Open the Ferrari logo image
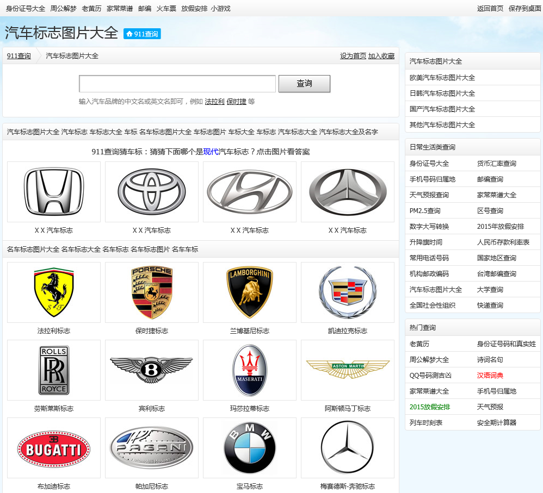The width and height of the screenshot is (543, 493). point(54,292)
